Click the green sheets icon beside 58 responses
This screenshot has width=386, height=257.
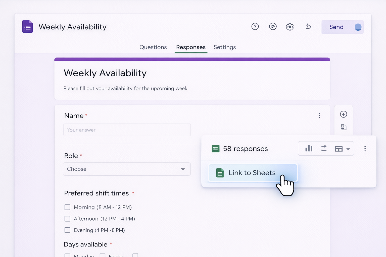click(x=215, y=149)
